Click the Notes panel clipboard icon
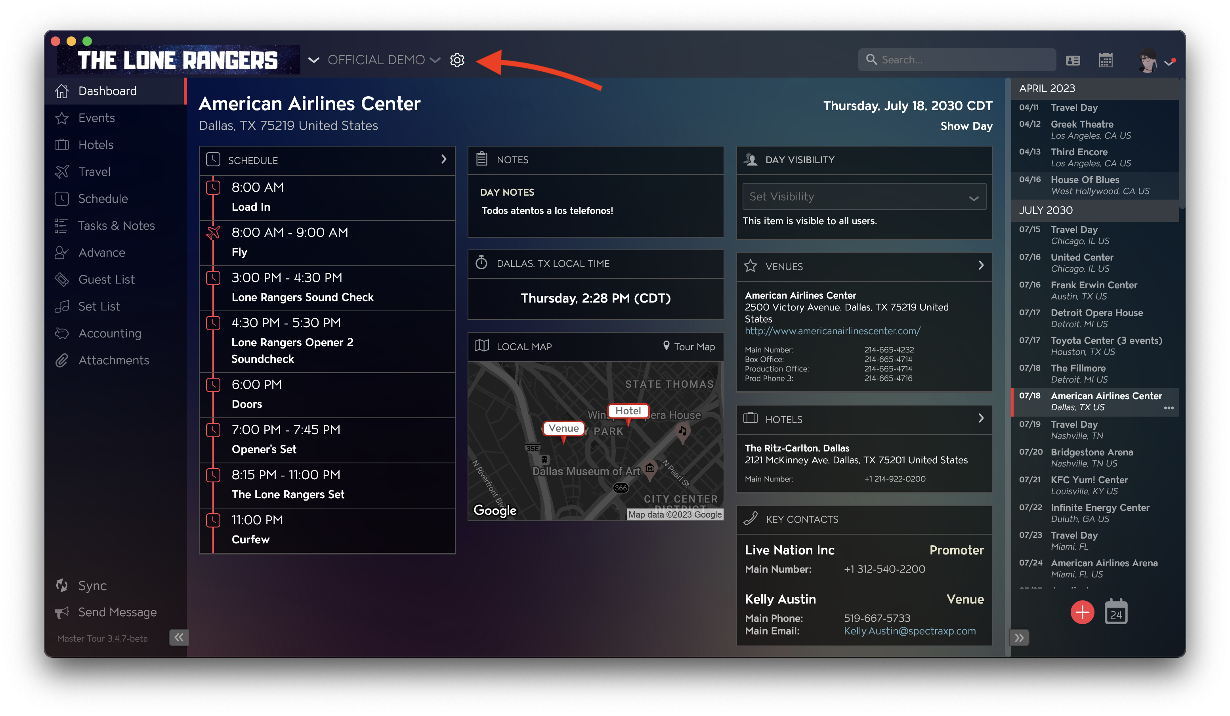1230x716 pixels. pos(482,159)
